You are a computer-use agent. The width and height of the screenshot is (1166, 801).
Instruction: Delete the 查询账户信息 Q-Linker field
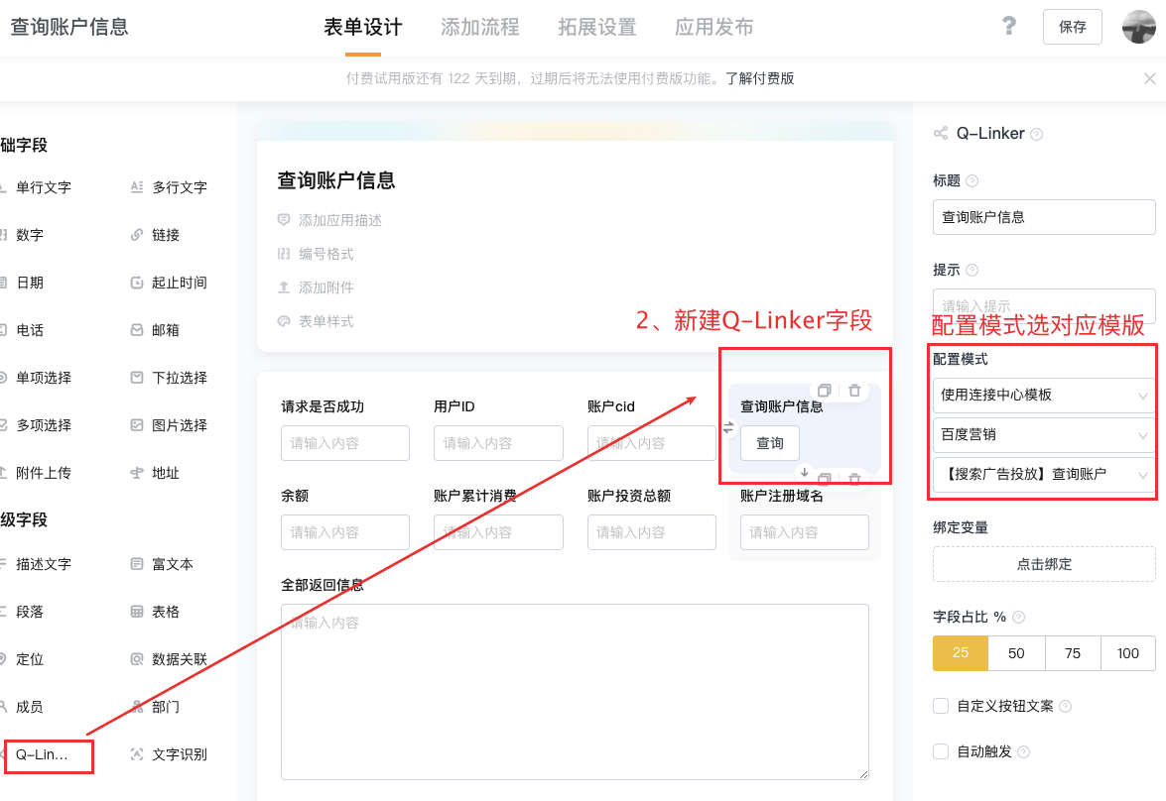click(x=854, y=391)
